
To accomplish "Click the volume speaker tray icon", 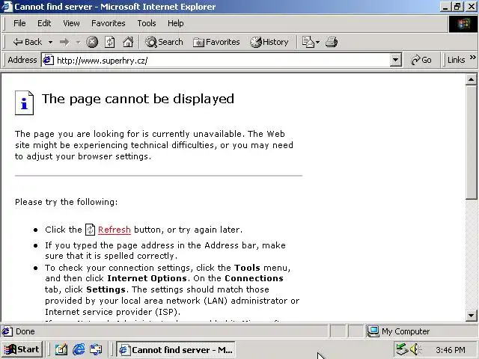I will point(415,349).
